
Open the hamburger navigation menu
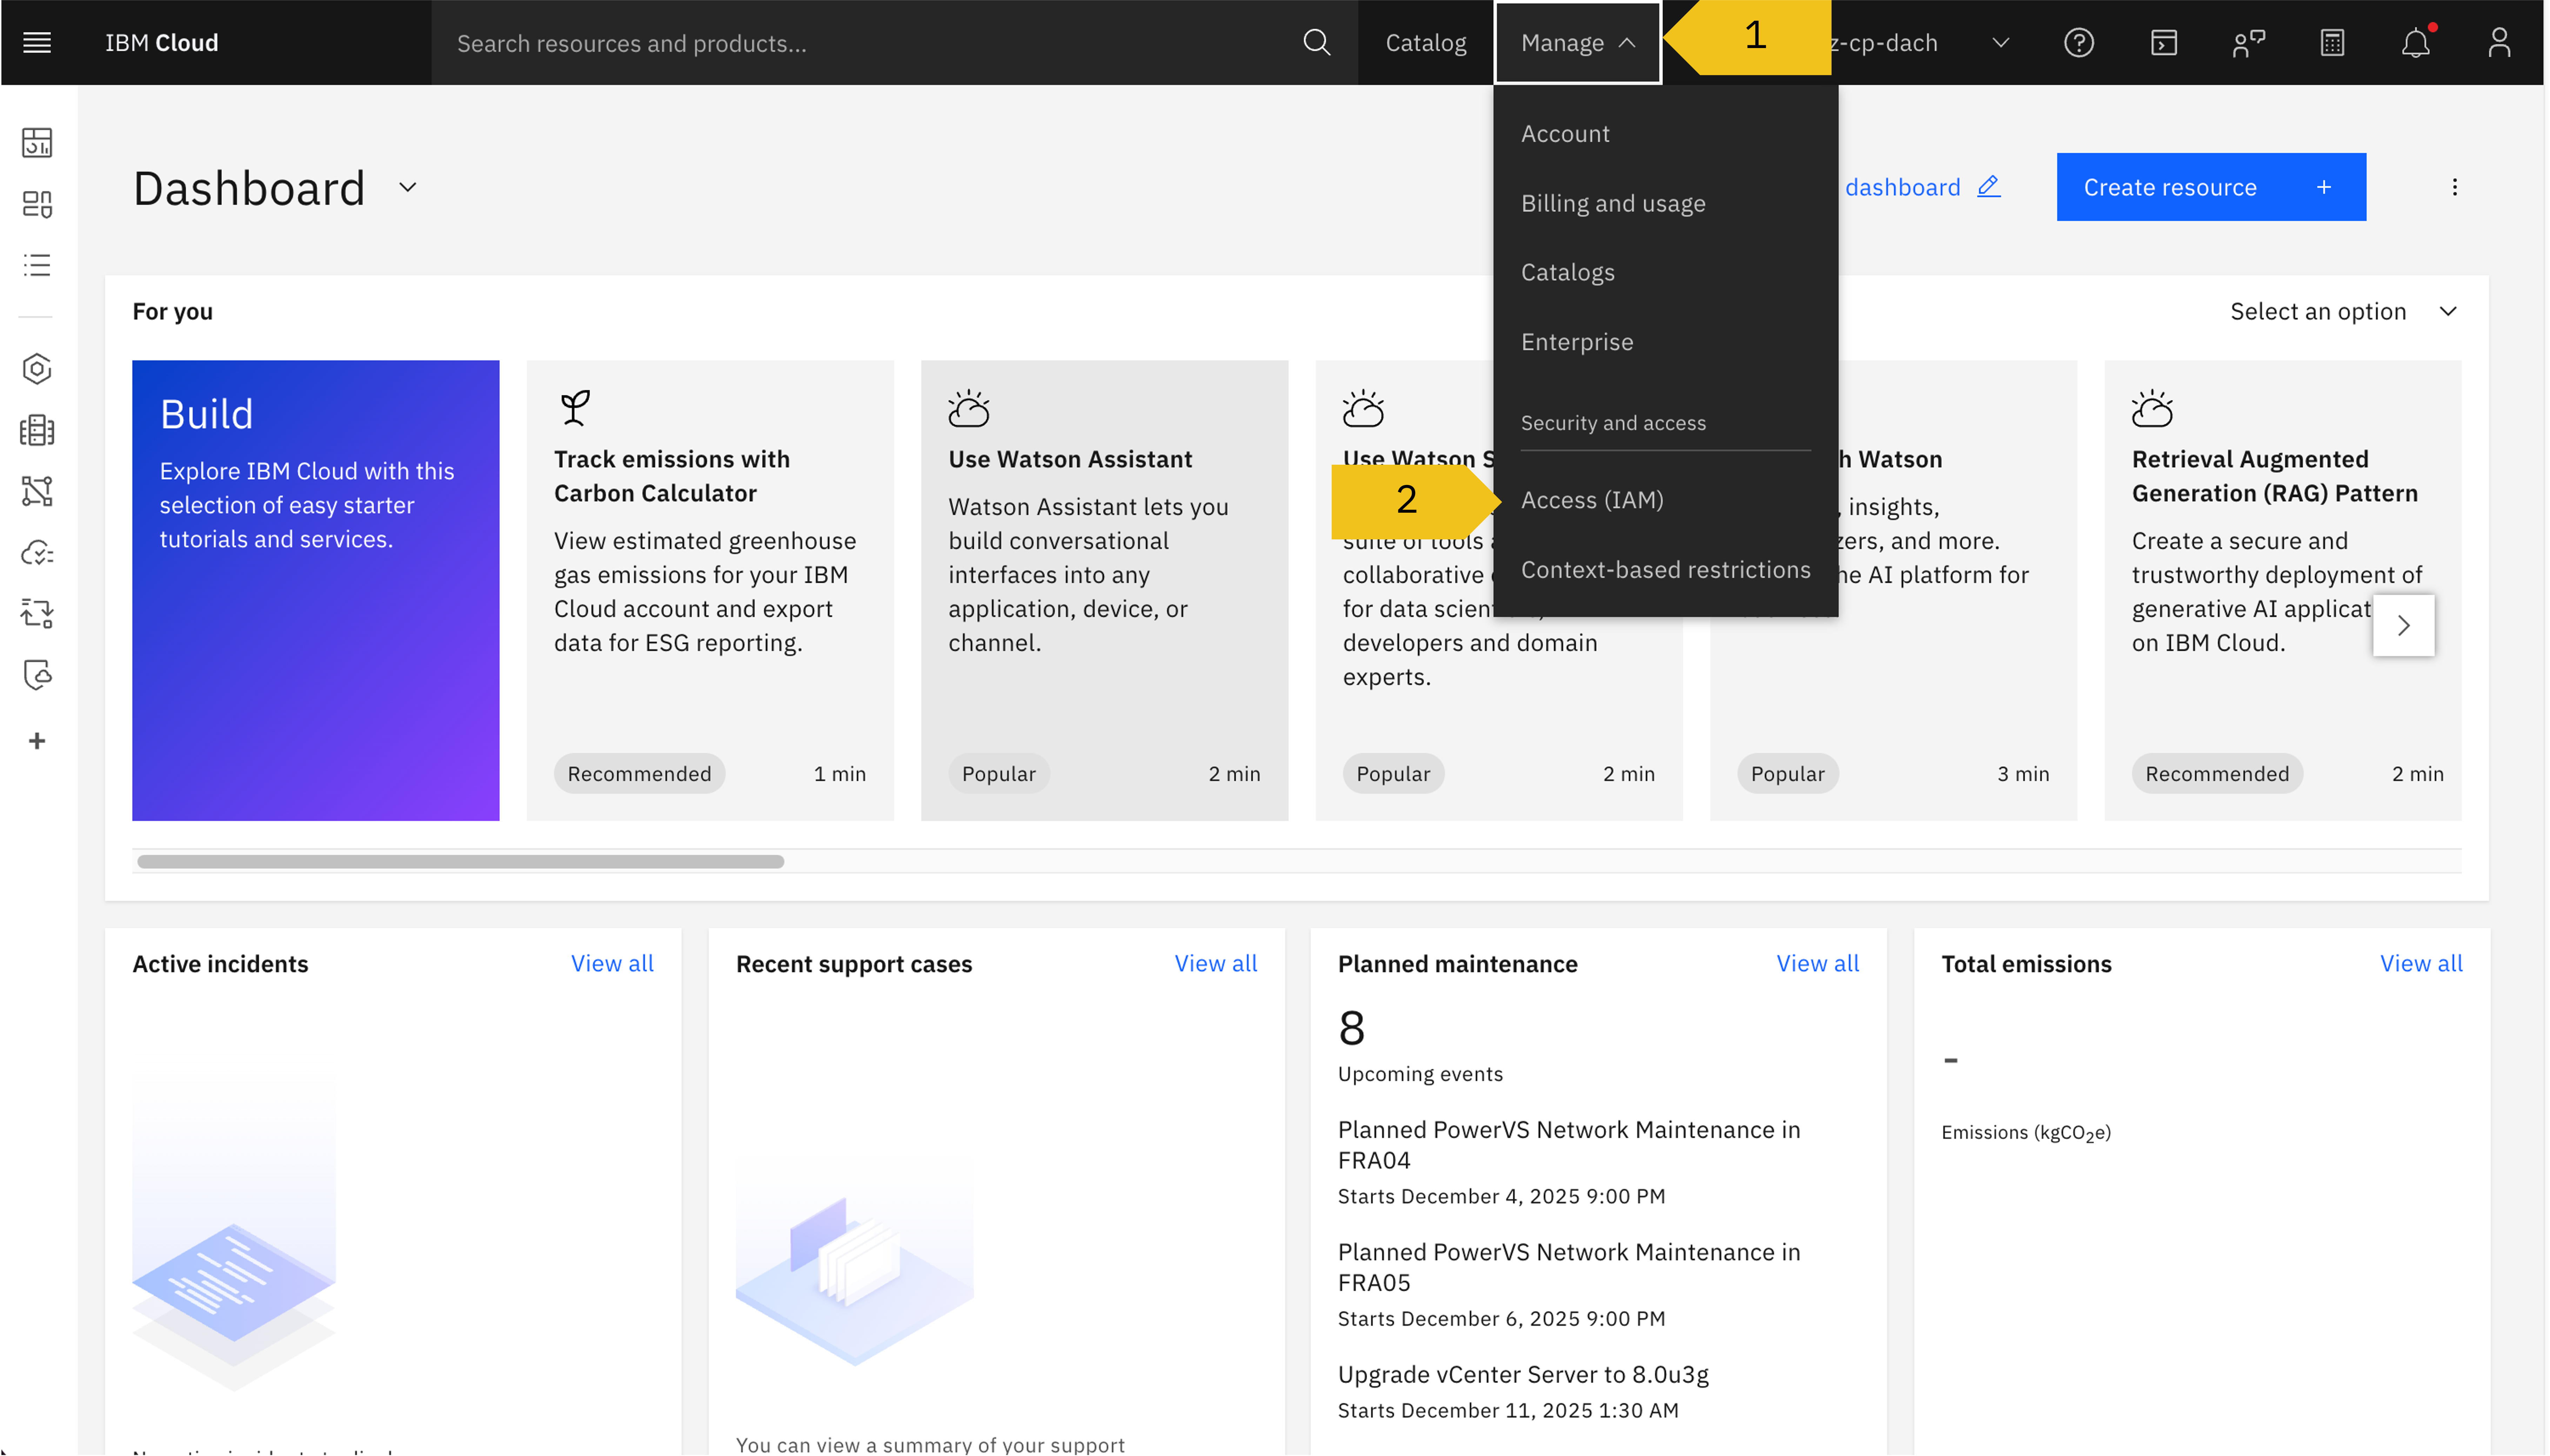[x=37, y=42]
